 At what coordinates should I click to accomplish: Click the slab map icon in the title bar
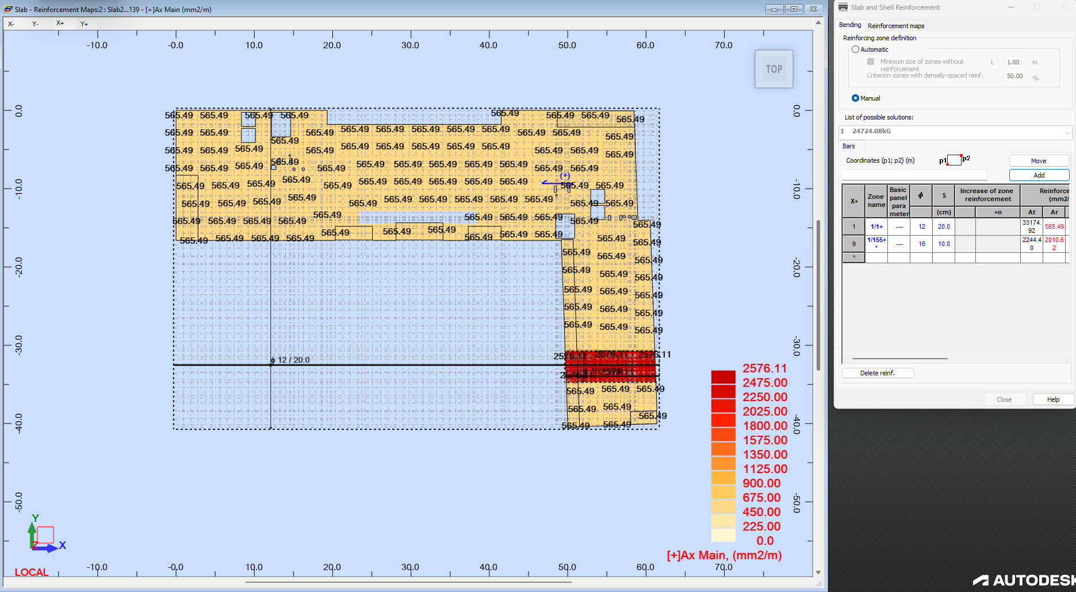click(7, 9)
